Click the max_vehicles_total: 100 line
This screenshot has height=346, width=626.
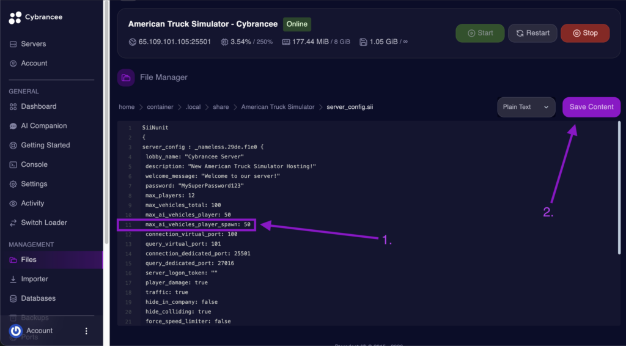183,205
